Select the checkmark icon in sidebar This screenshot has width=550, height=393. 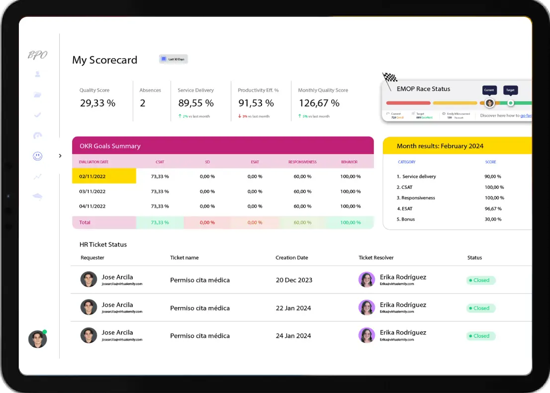(37, 115)
